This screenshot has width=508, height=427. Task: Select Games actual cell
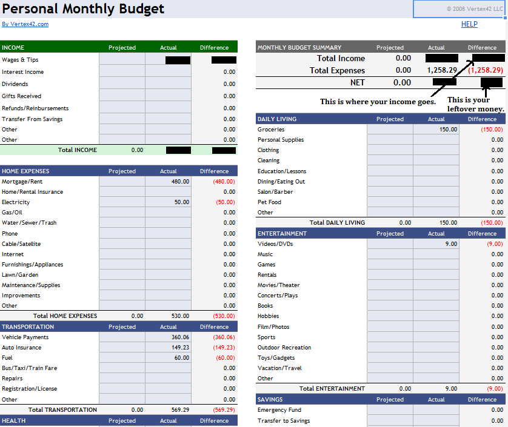click(436, 265)
